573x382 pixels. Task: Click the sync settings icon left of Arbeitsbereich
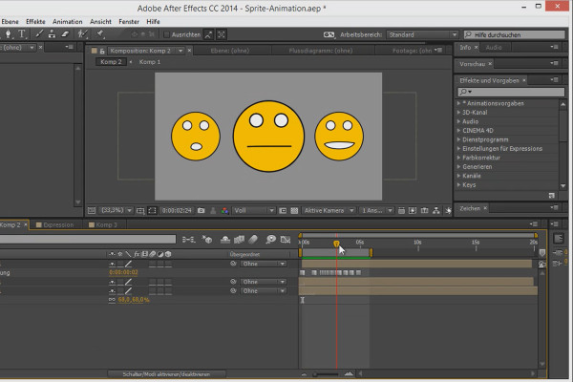tap(329, 34)
